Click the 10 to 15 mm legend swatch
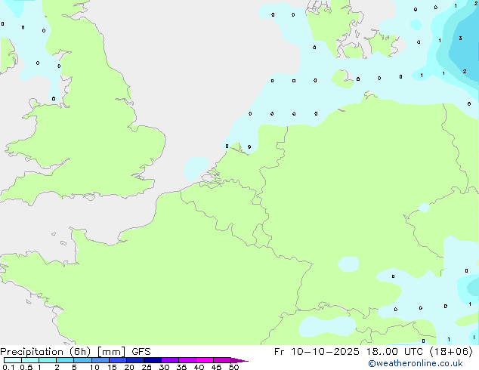The image size is (479, 370). [x=100, y=360]
